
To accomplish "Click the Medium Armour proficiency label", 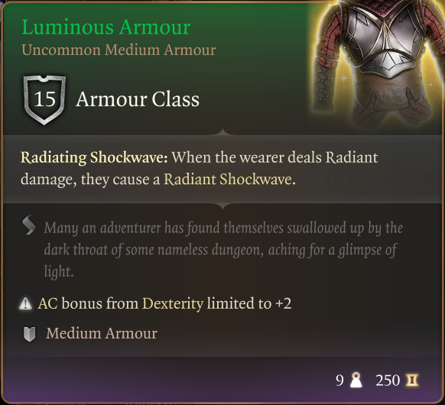I will pos(102,333).
